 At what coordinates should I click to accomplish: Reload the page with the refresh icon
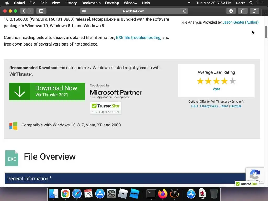coord(185,11)
